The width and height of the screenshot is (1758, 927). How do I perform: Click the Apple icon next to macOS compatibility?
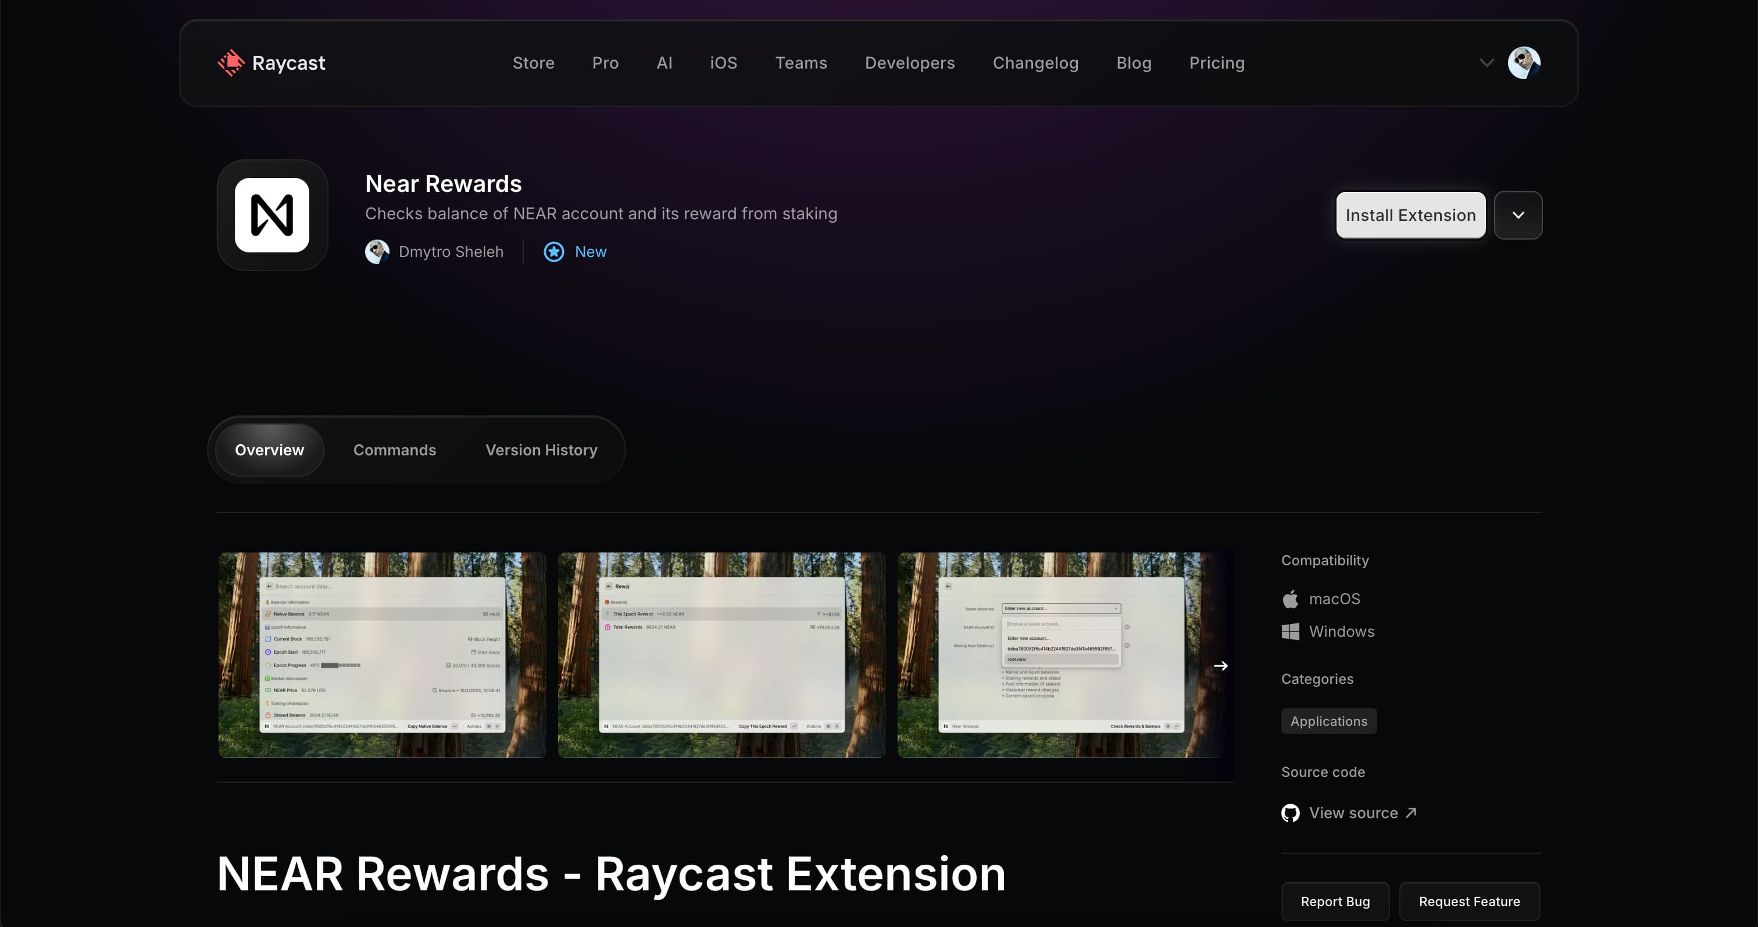1291,598
